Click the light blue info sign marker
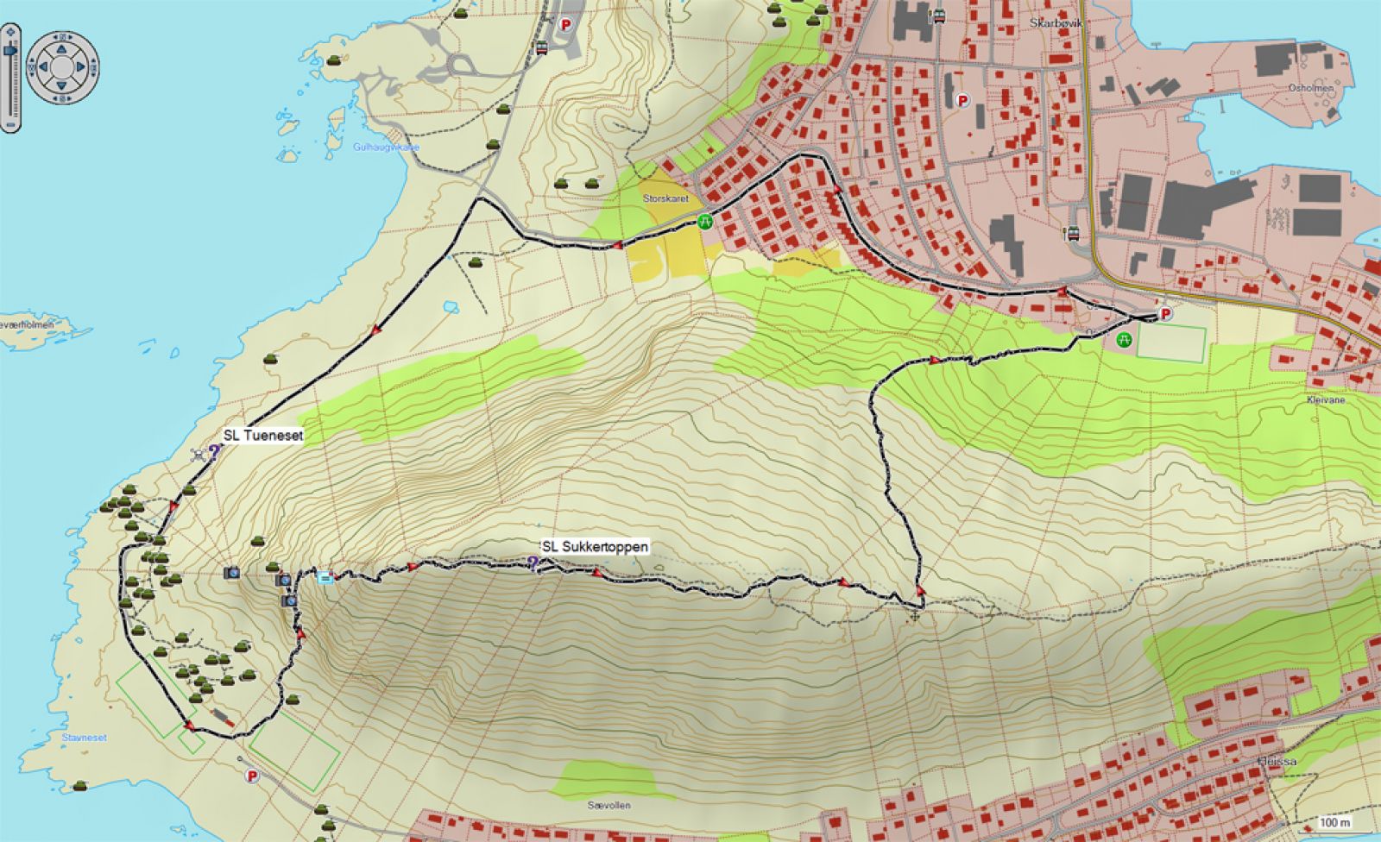Image resolution: width=1381 pixels, height=842 pixels. click(325, 578)
